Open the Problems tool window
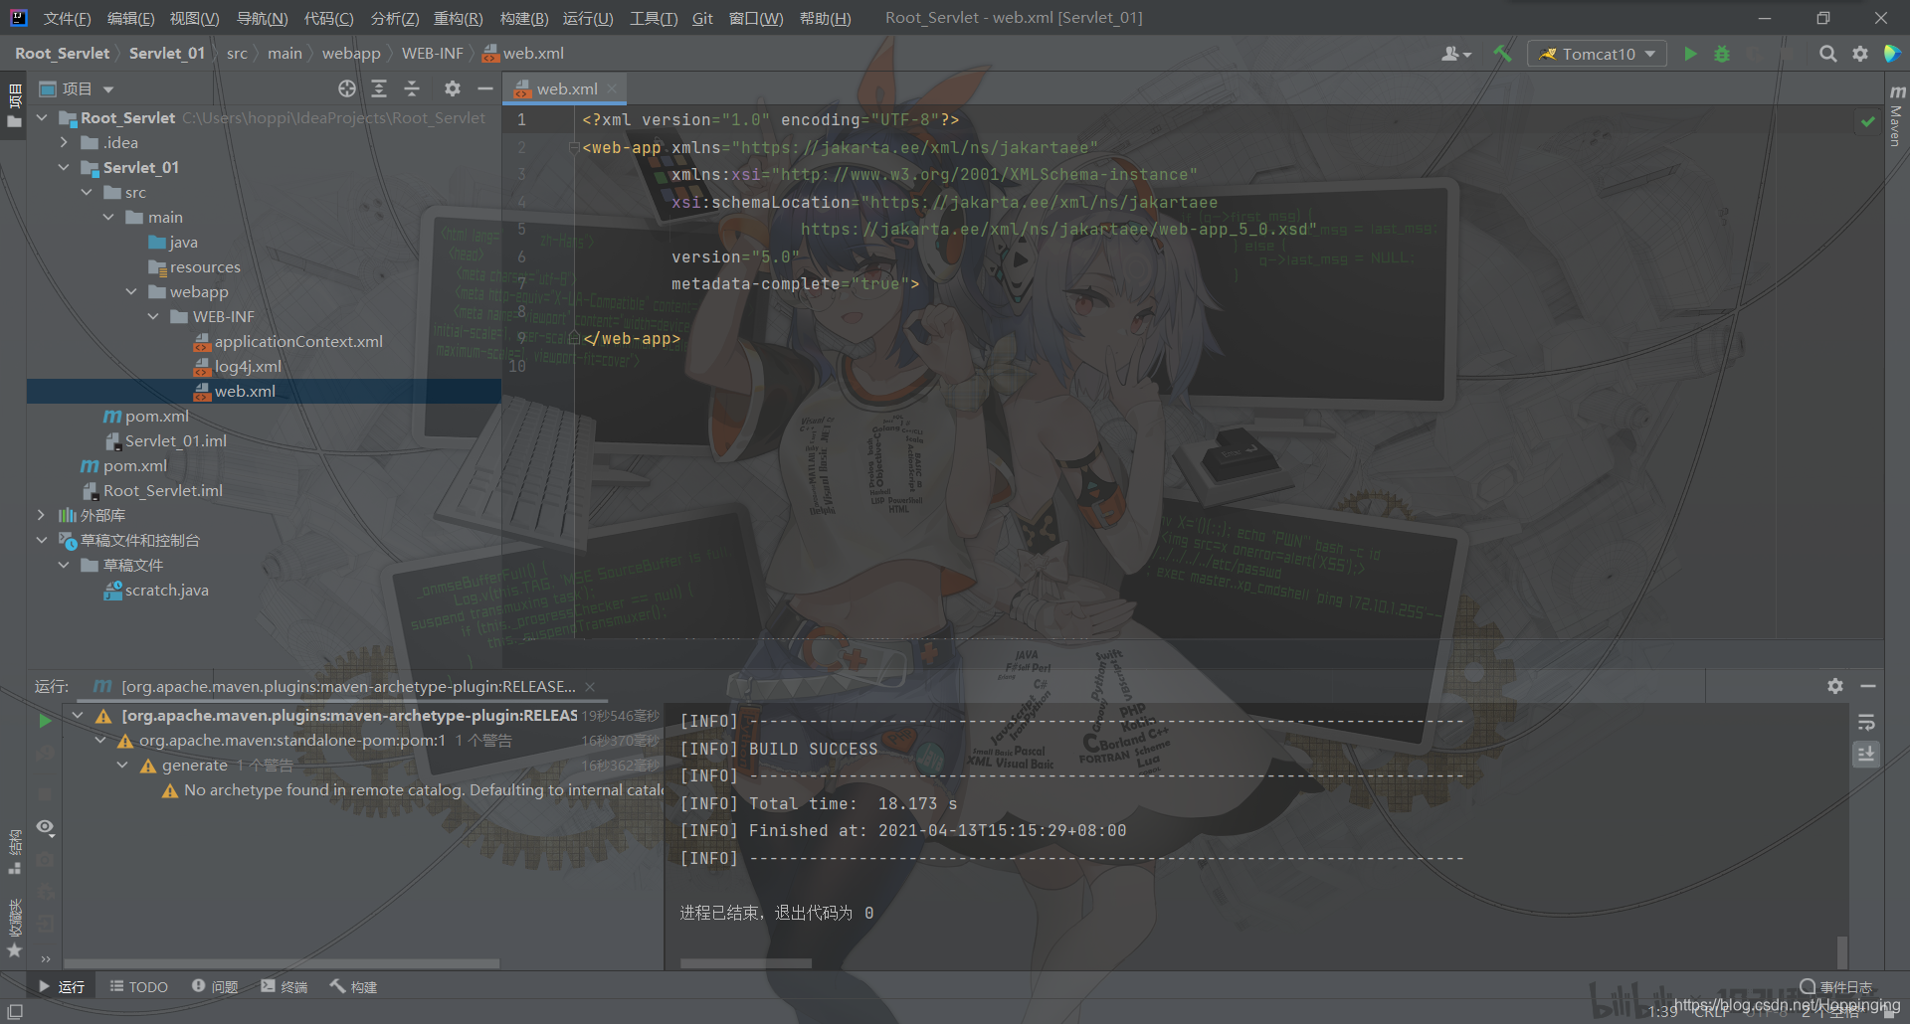Screen dimensions: 1910x1024 coord(215,986)
